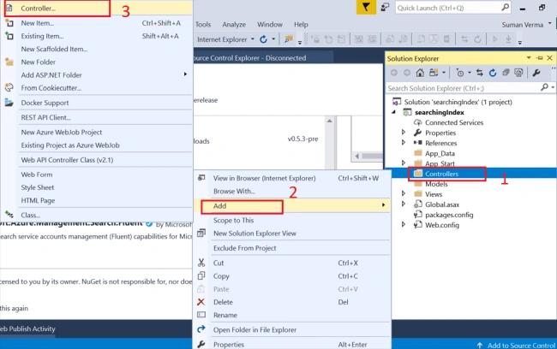The height and width of the screenshot is (349, 557).
Task: Choose Scope to This in context menu
Action: pyautogui.click(x=292, y=220)
